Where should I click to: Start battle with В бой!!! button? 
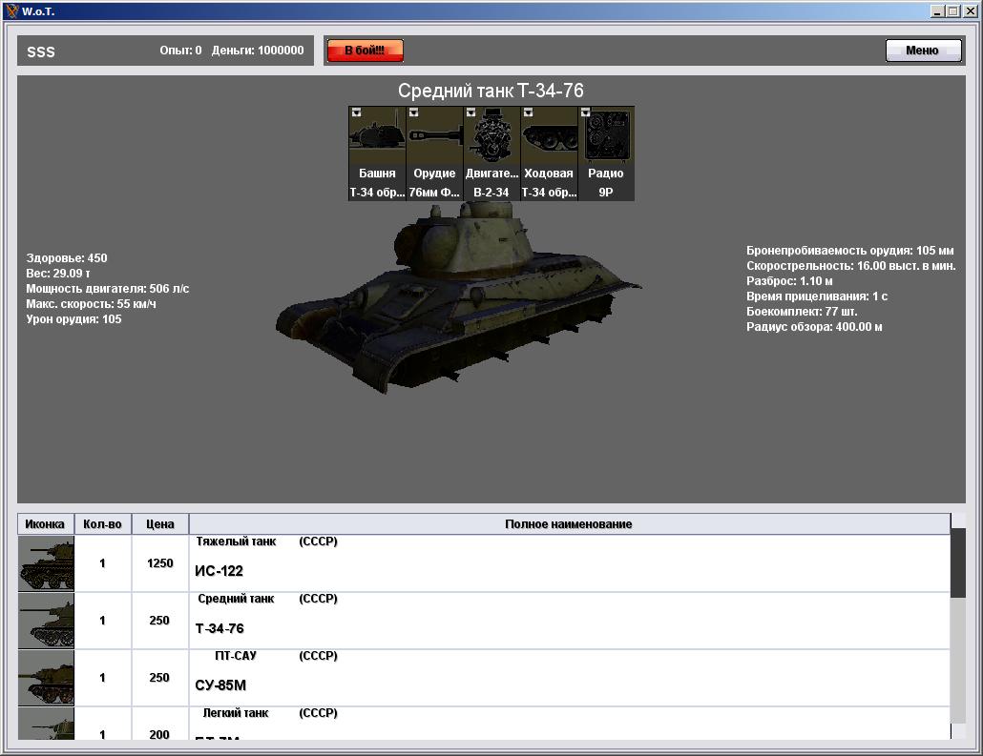pyautogui.click(x=365, y=51)
